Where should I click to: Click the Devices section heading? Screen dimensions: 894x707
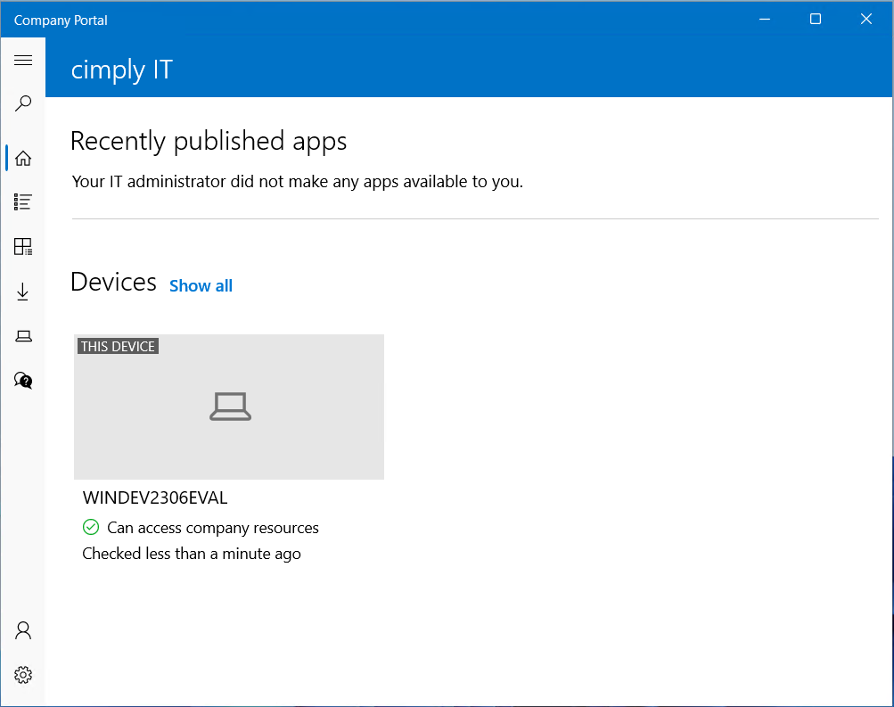[x=113, y=283]
